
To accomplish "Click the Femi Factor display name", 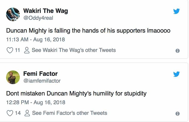I will [x=40, y=74].
